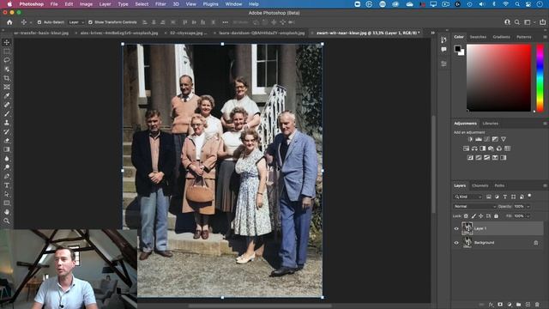Toggle lock all padlock
This screenshot has width=549, height=309.
pos(496,216)
